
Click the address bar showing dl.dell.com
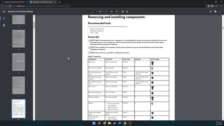(x=109, y=6)
